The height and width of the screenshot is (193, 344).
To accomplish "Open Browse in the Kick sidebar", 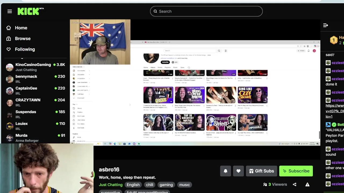I will point(19,39).
